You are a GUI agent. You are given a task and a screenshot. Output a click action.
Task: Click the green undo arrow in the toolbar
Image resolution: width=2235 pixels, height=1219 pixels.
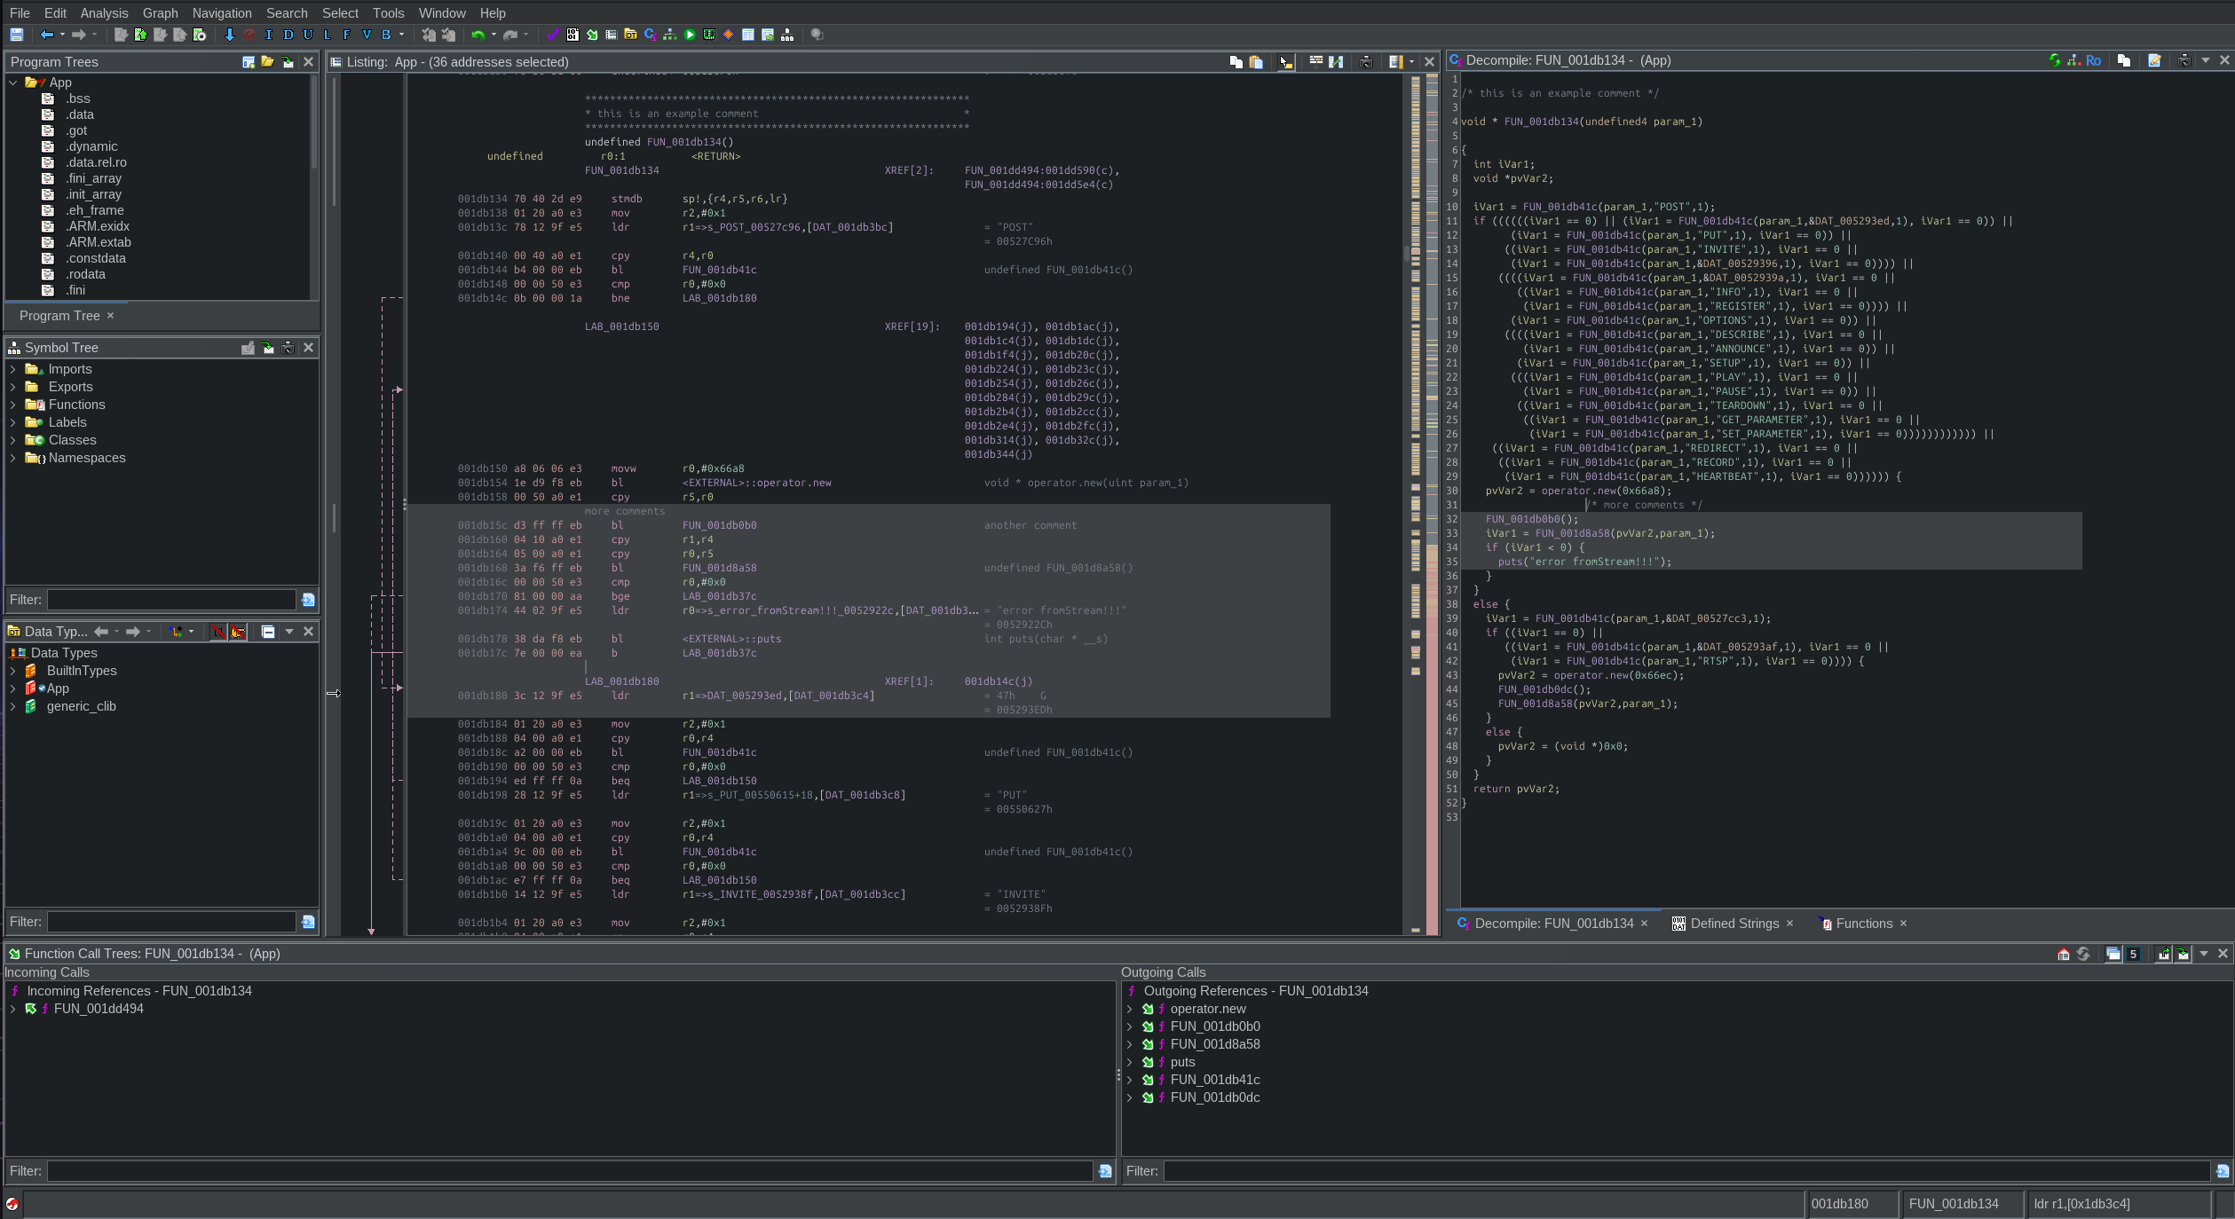point(478,35)
